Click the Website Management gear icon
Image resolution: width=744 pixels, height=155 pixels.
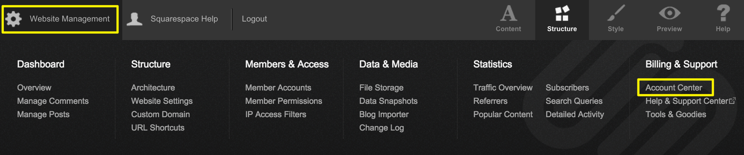click(x=13, y=19)
